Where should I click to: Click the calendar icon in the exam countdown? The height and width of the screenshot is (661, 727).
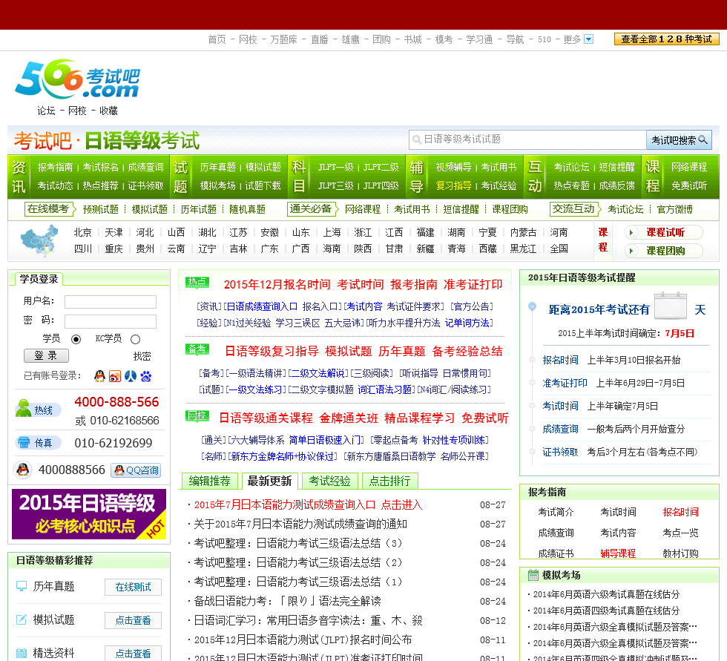[x=670, y=306]
